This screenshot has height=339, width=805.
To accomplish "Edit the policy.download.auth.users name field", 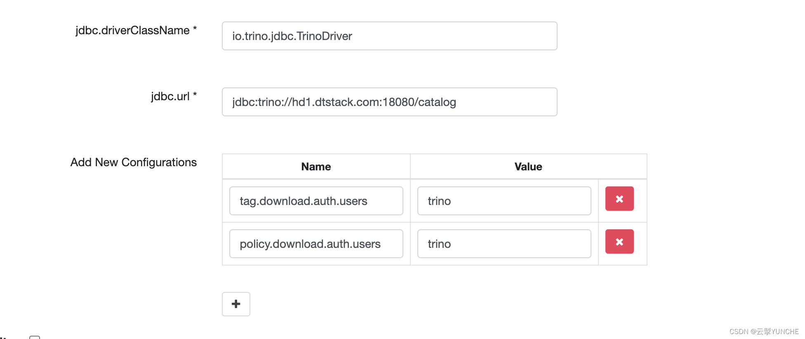I will [x=316, y=244].
